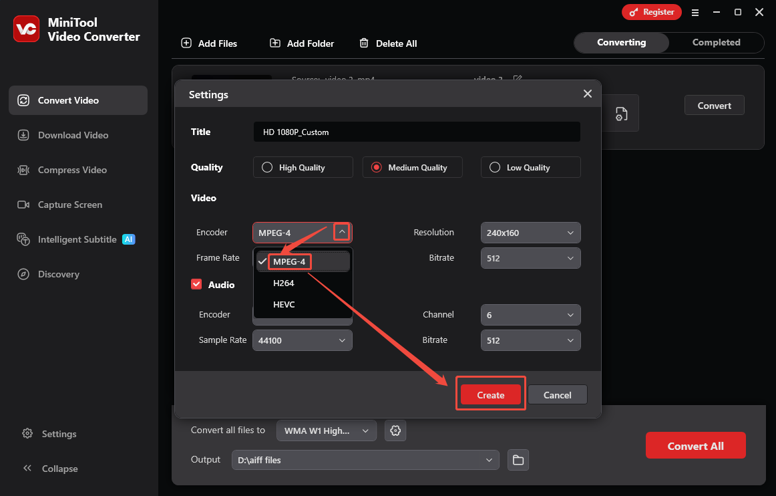This screenshot has width=776, height=496.
Task: Click the Convert All button
Action: pos(696,445)
